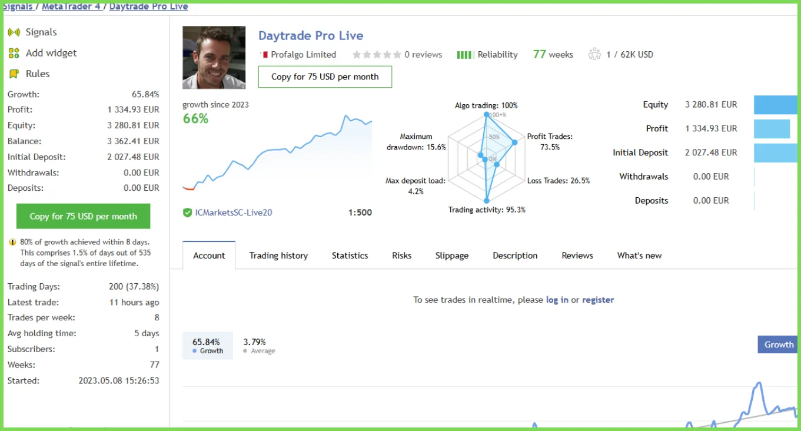Viewport: 801px width, 431px height.
Task: Click the 1 / 62K USD subscribers value
Action: 630,55
